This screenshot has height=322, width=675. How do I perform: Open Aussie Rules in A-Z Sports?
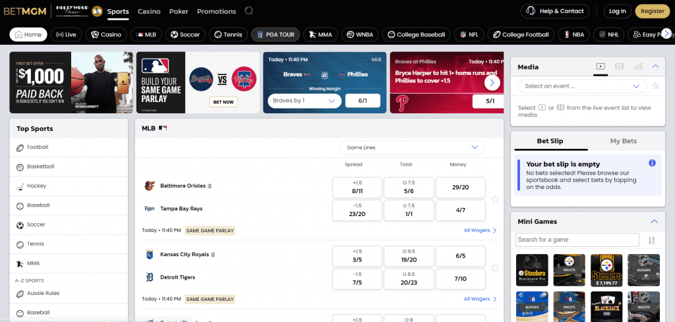[69, 294]
